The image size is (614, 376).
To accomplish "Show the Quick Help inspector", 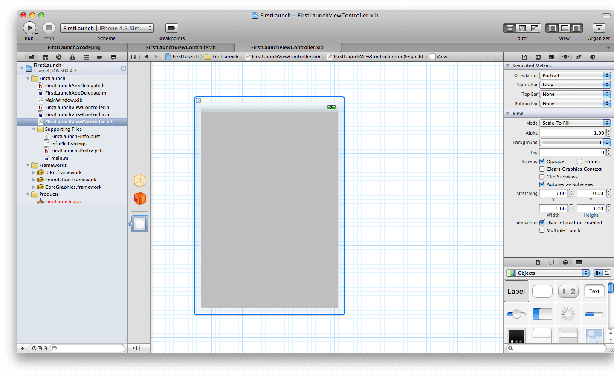I will click(538, 57).
